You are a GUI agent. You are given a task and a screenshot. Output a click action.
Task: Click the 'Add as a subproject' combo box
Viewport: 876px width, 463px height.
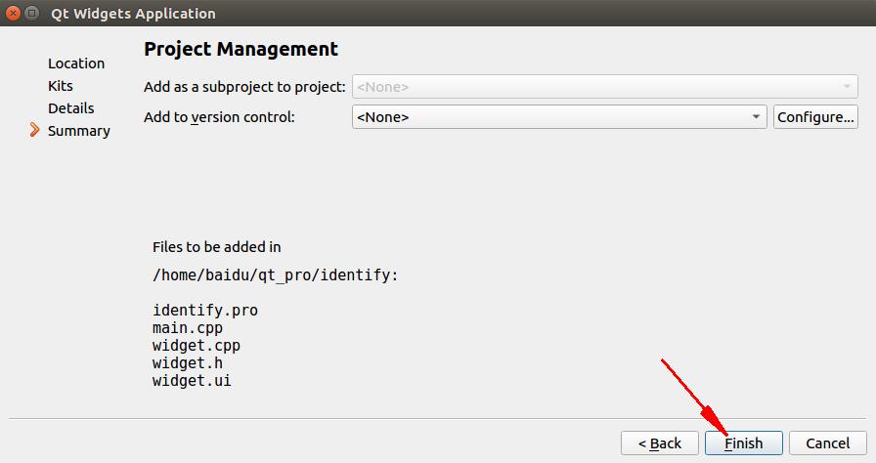click(x=604, y=87)
